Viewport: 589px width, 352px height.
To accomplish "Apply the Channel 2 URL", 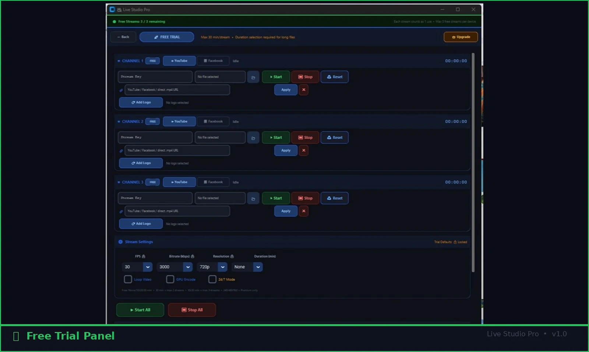I will 286,150.
